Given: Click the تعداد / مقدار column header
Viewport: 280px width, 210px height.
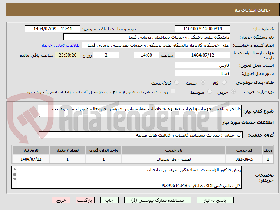Looking at the screenshot, I should point(67,150).
